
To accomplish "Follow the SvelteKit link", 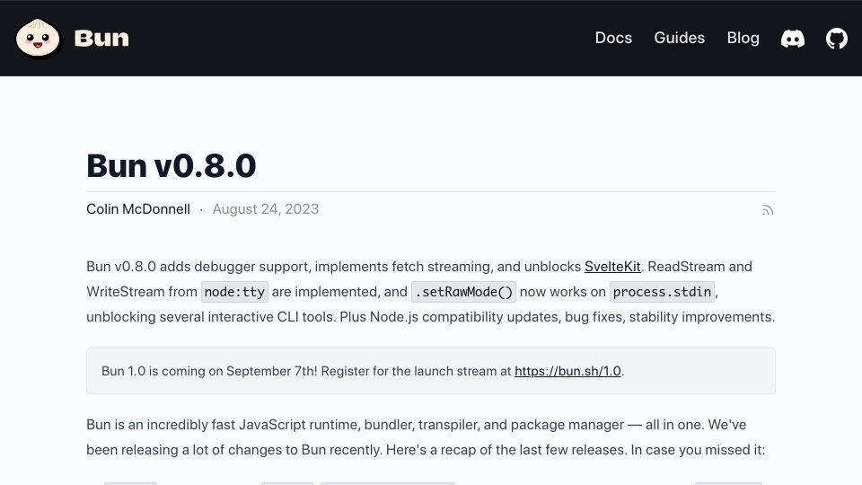I will coord(612,267).
